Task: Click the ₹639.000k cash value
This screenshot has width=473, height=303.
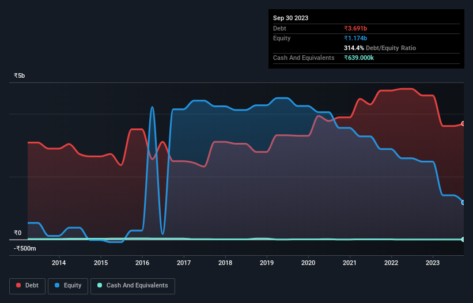Action: 359,58
